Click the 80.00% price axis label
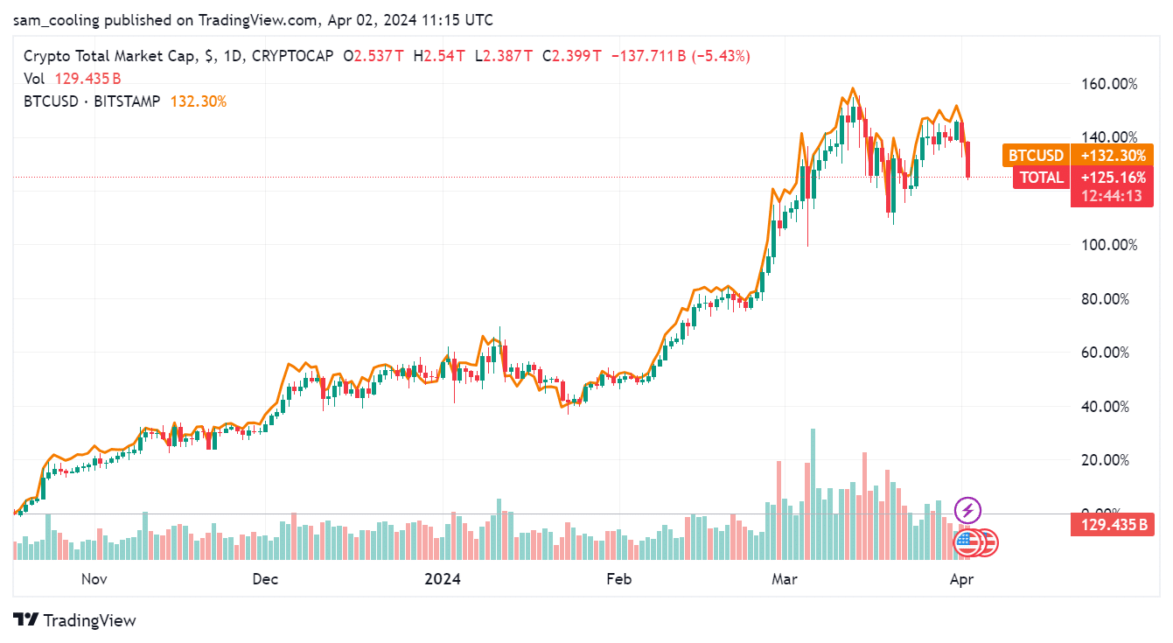The width and height of the screenshot is (1173, 643). pos(1106,298)
